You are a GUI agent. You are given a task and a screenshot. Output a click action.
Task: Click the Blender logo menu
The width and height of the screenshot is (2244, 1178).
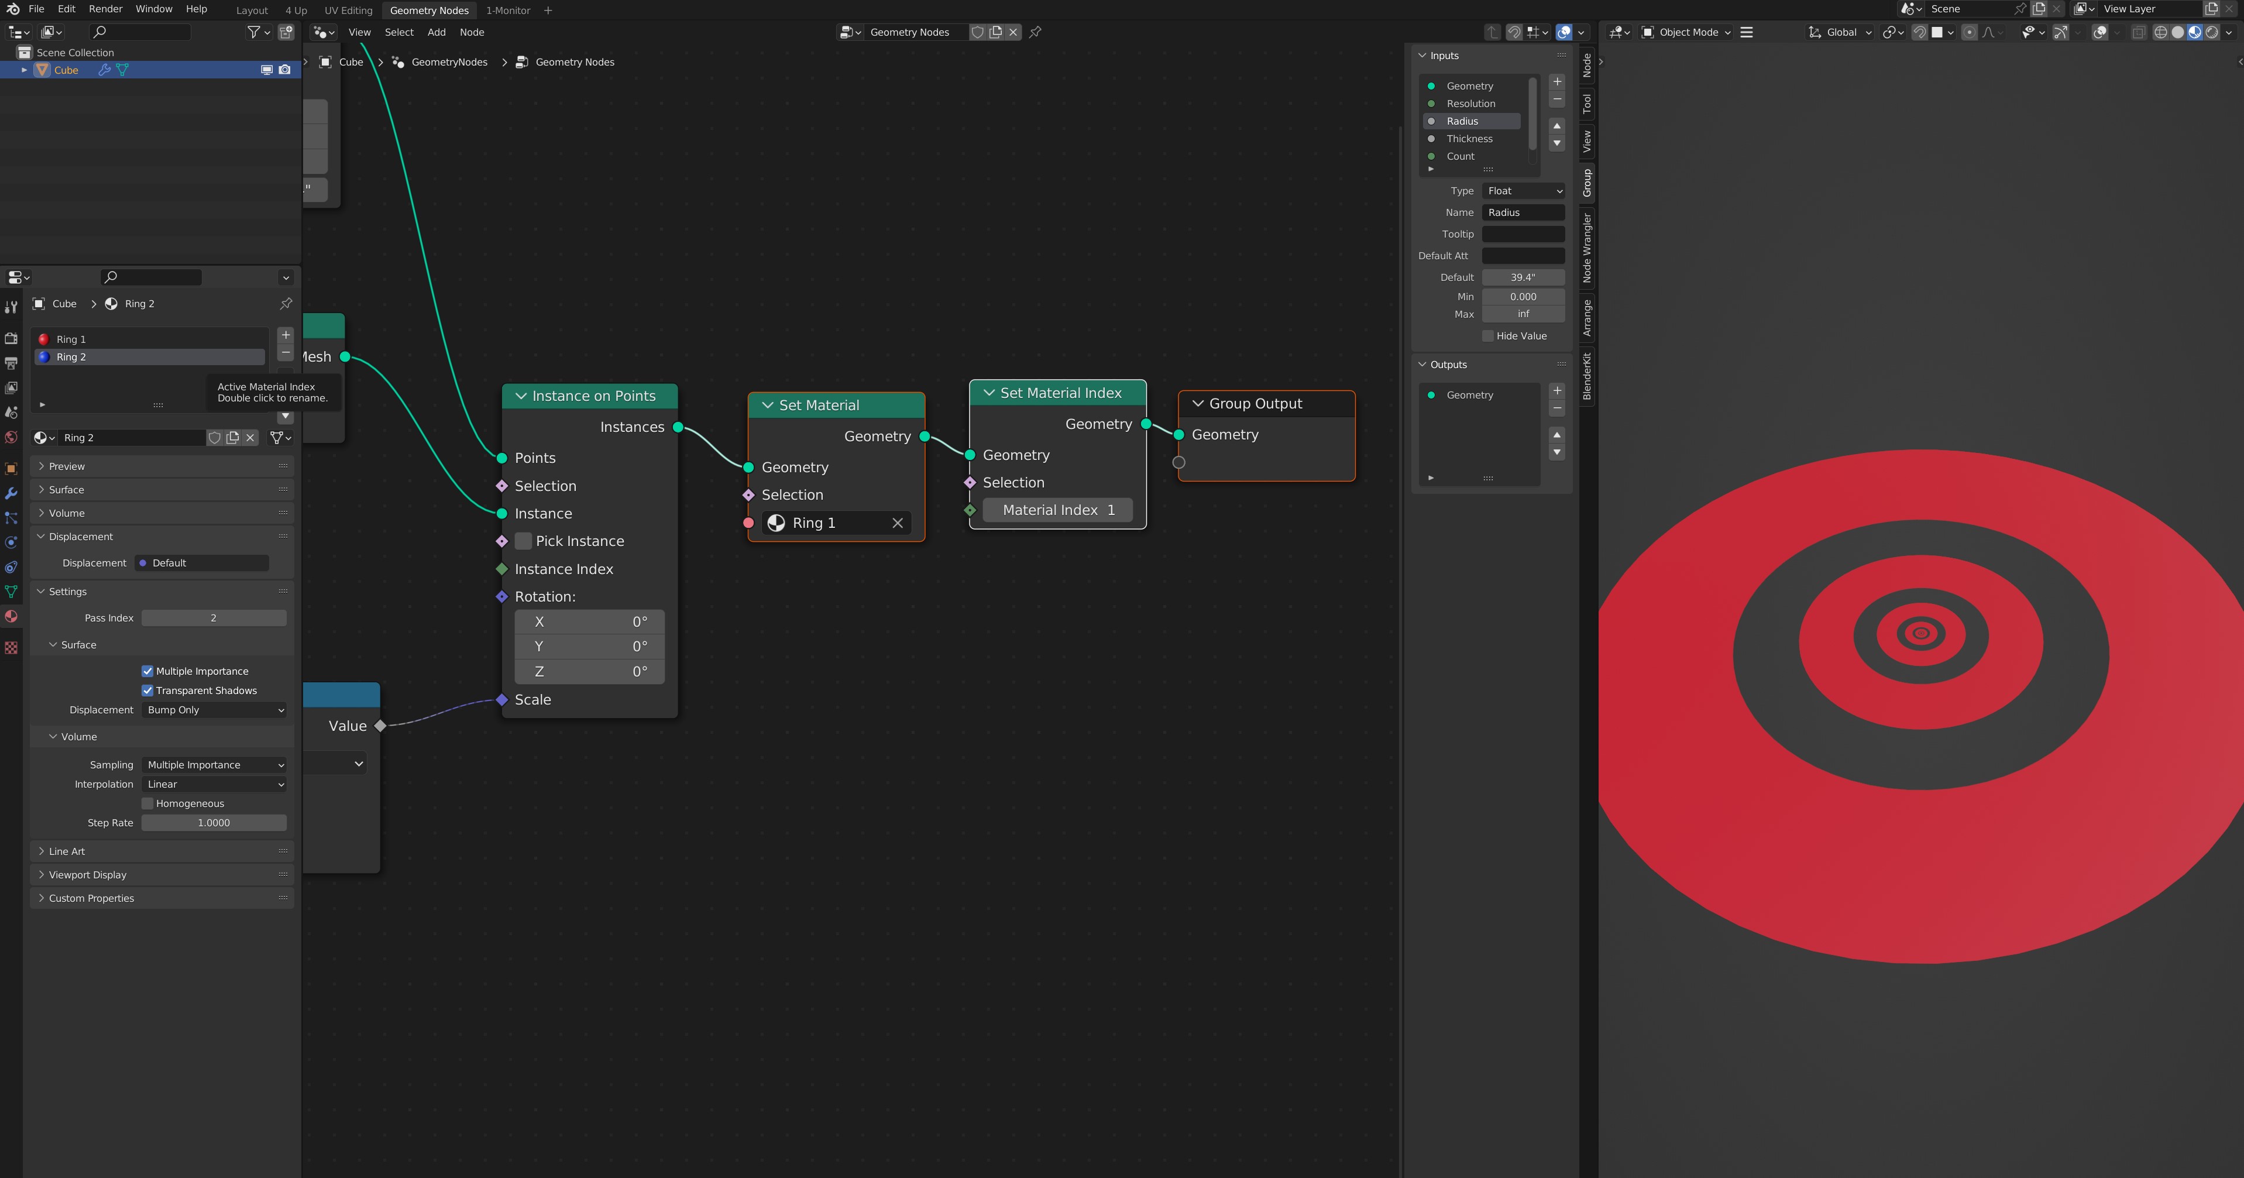coord(12,9)
